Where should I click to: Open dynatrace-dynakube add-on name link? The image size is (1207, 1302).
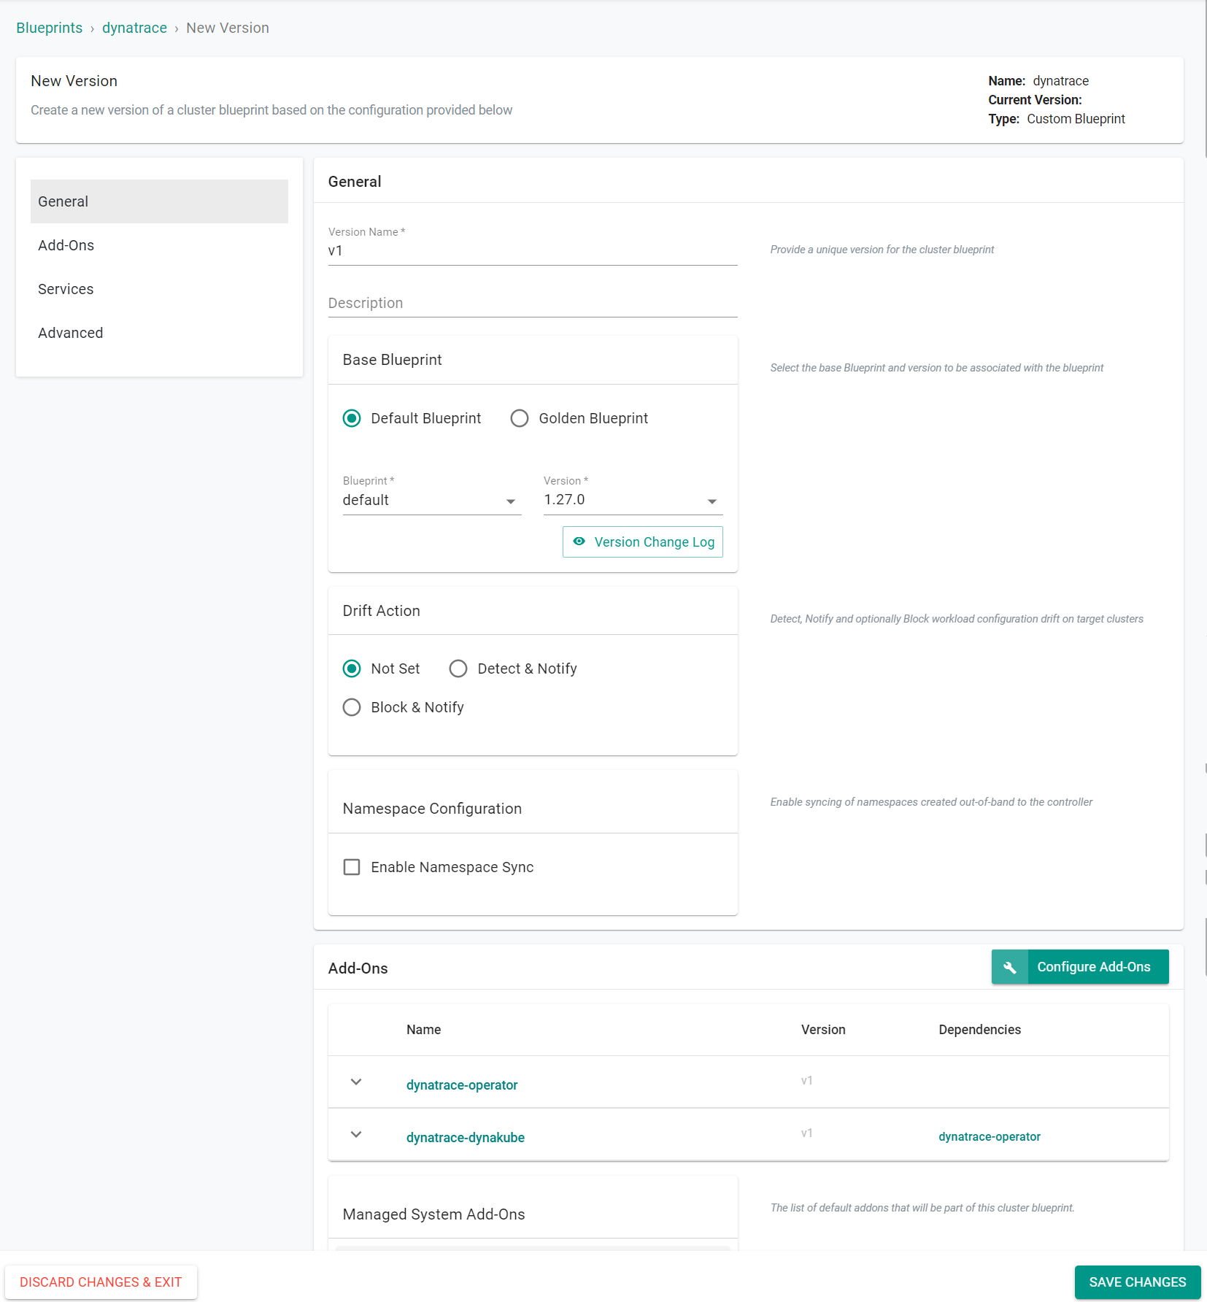(466, 1138)
